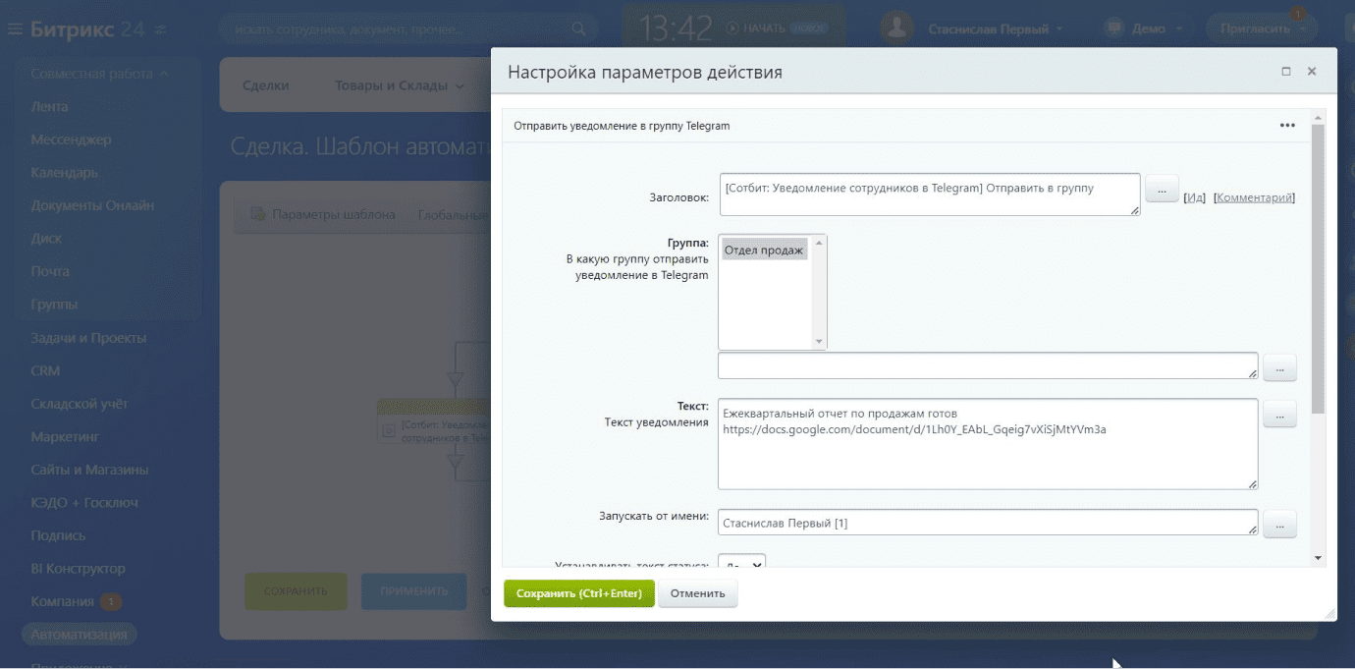Select Отдел продаж in the group list

point(764,251)
